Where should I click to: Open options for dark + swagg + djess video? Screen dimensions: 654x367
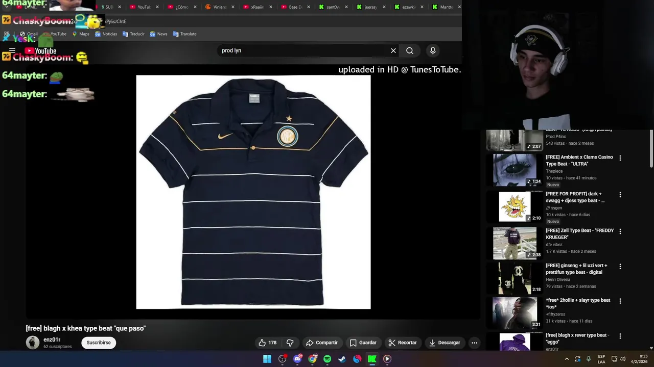click(x=620, y=195)
